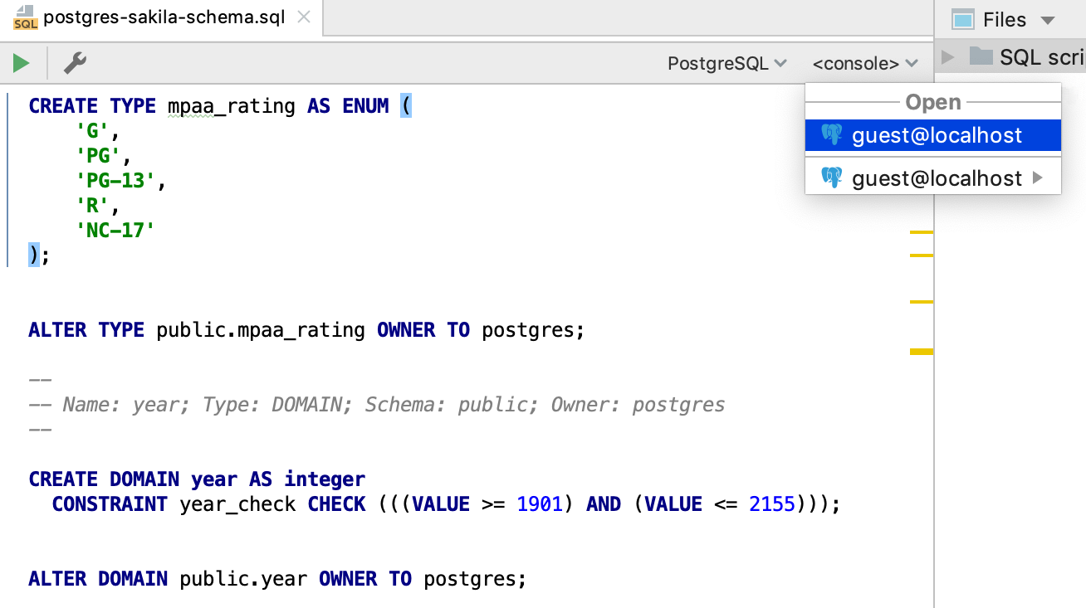Click the year_check constraint name

(237, 504)
